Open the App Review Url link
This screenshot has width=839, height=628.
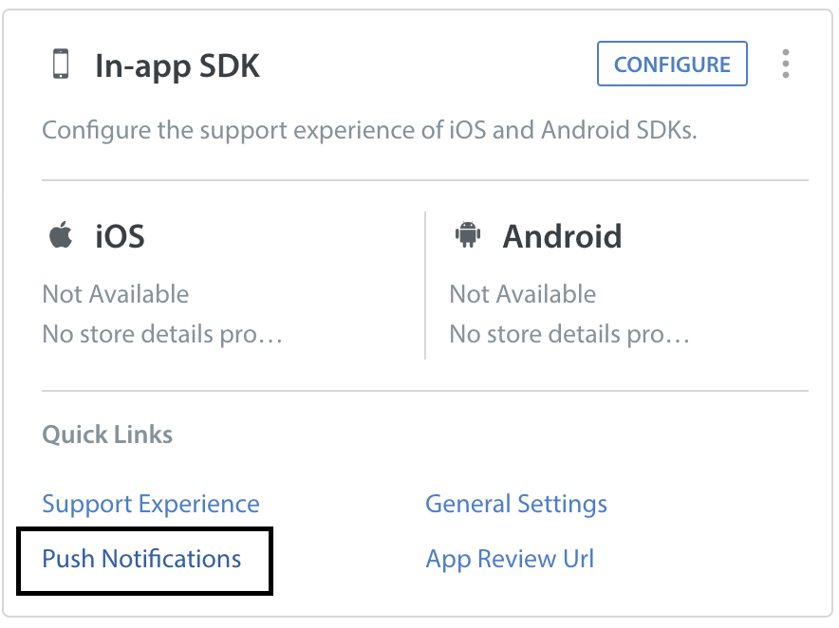coord(510,559)
